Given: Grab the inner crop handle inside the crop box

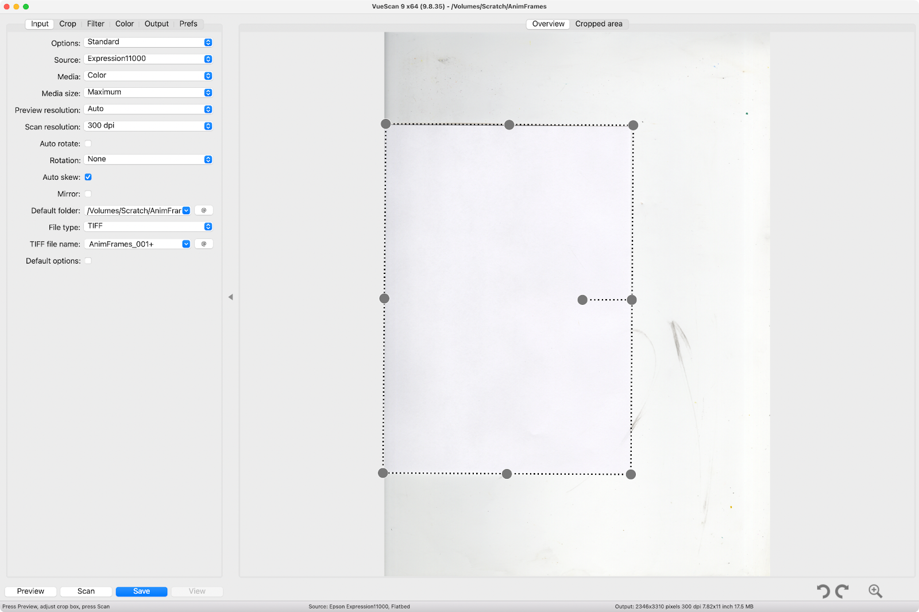Looking at the screenshot, I should coord(582,300).
